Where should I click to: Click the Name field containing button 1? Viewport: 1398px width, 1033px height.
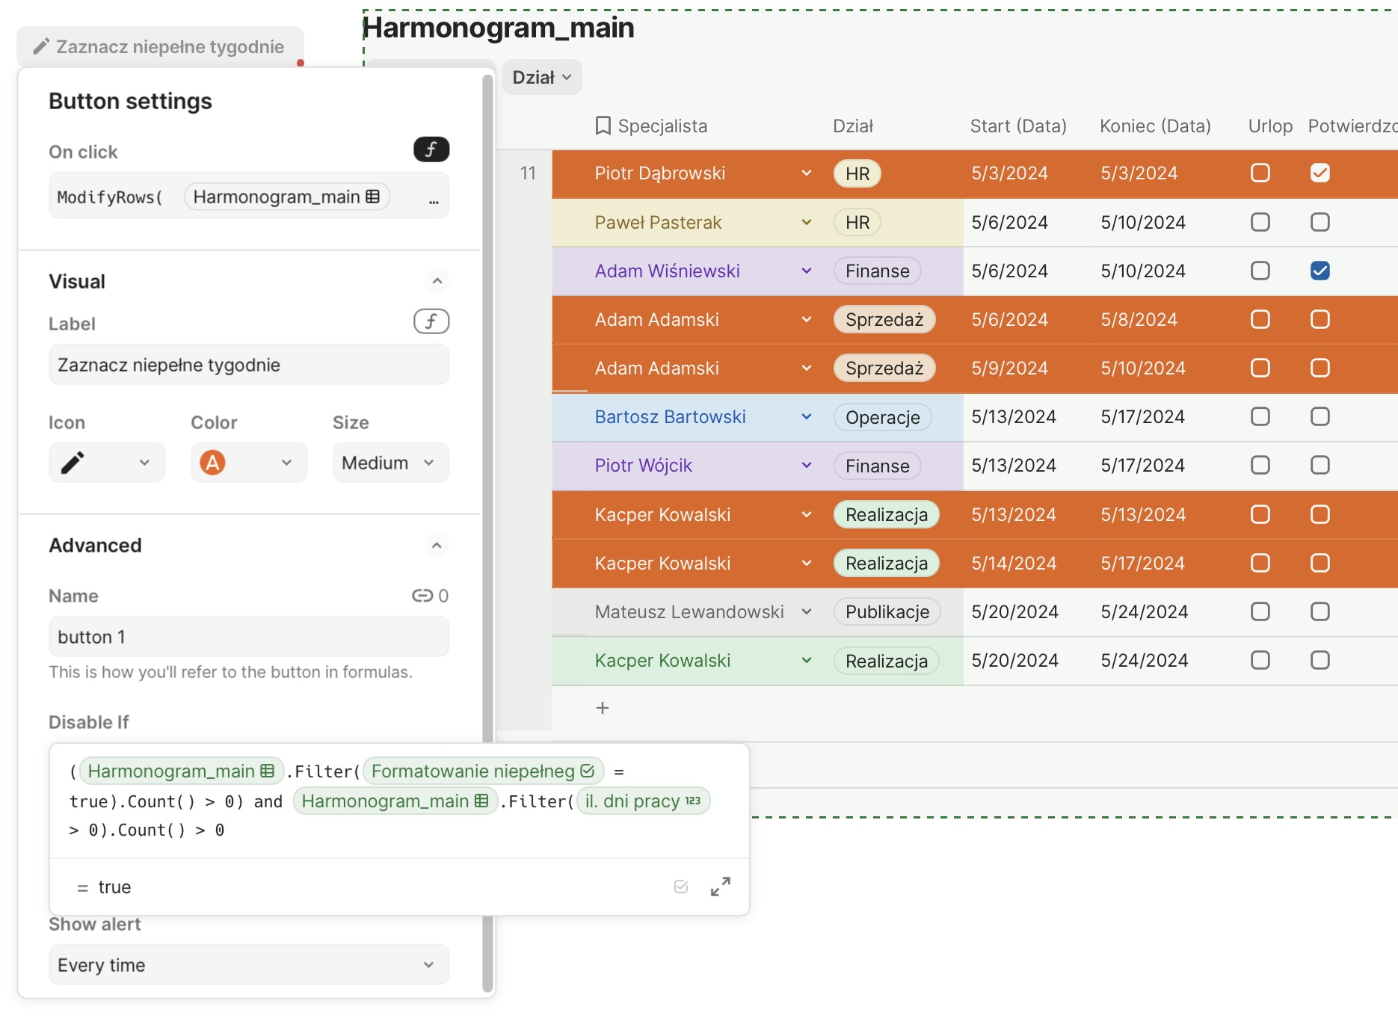pyautogui.click(x=248, y=637)
